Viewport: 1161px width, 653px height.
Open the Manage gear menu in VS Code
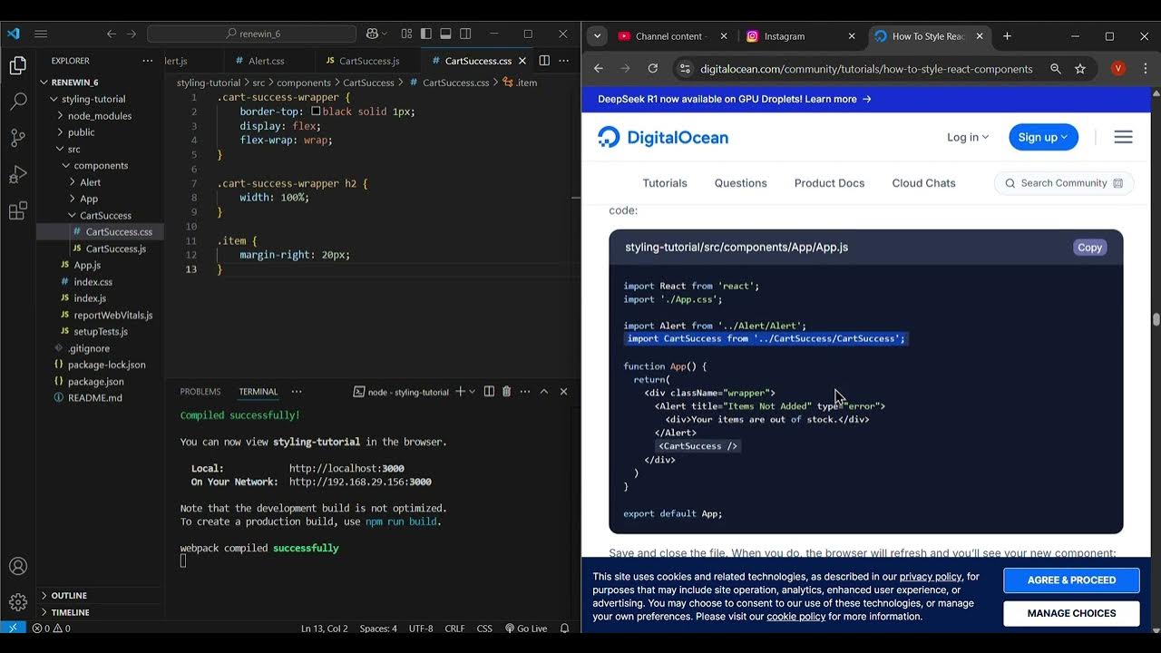[x=17, y=602]
